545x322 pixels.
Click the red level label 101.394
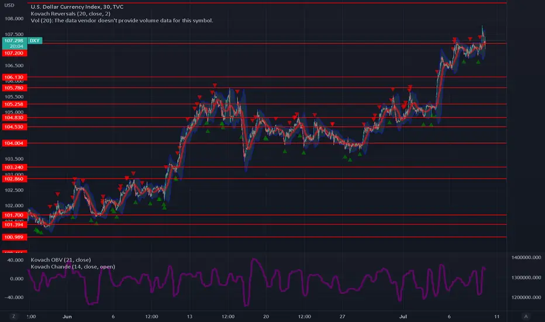(x=14, y=225)
